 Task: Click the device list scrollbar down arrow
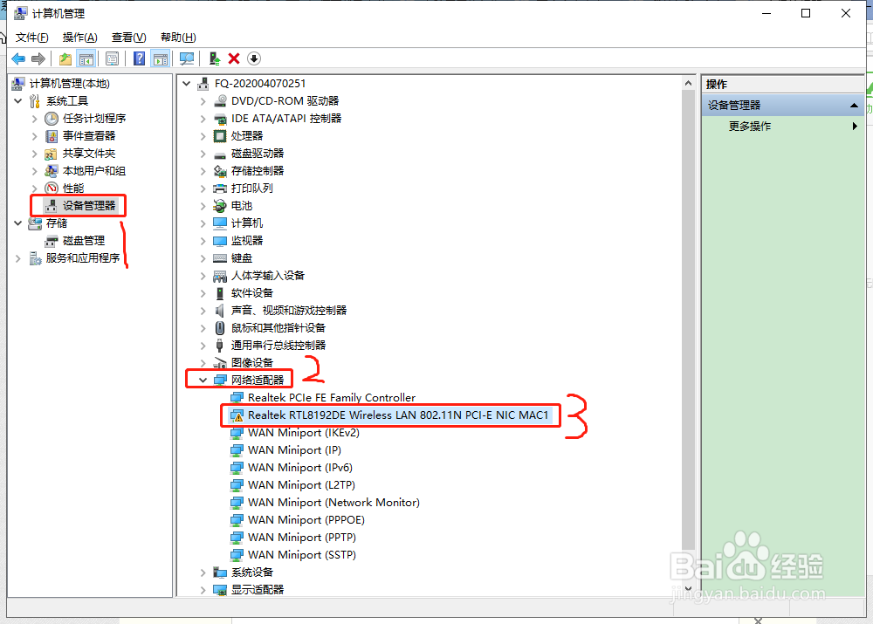689,588
